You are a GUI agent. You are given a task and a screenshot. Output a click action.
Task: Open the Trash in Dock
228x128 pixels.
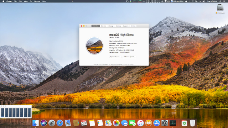click(x=192, y=123)
